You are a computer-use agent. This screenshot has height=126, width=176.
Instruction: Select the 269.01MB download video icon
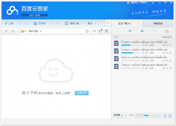(116, 58)
